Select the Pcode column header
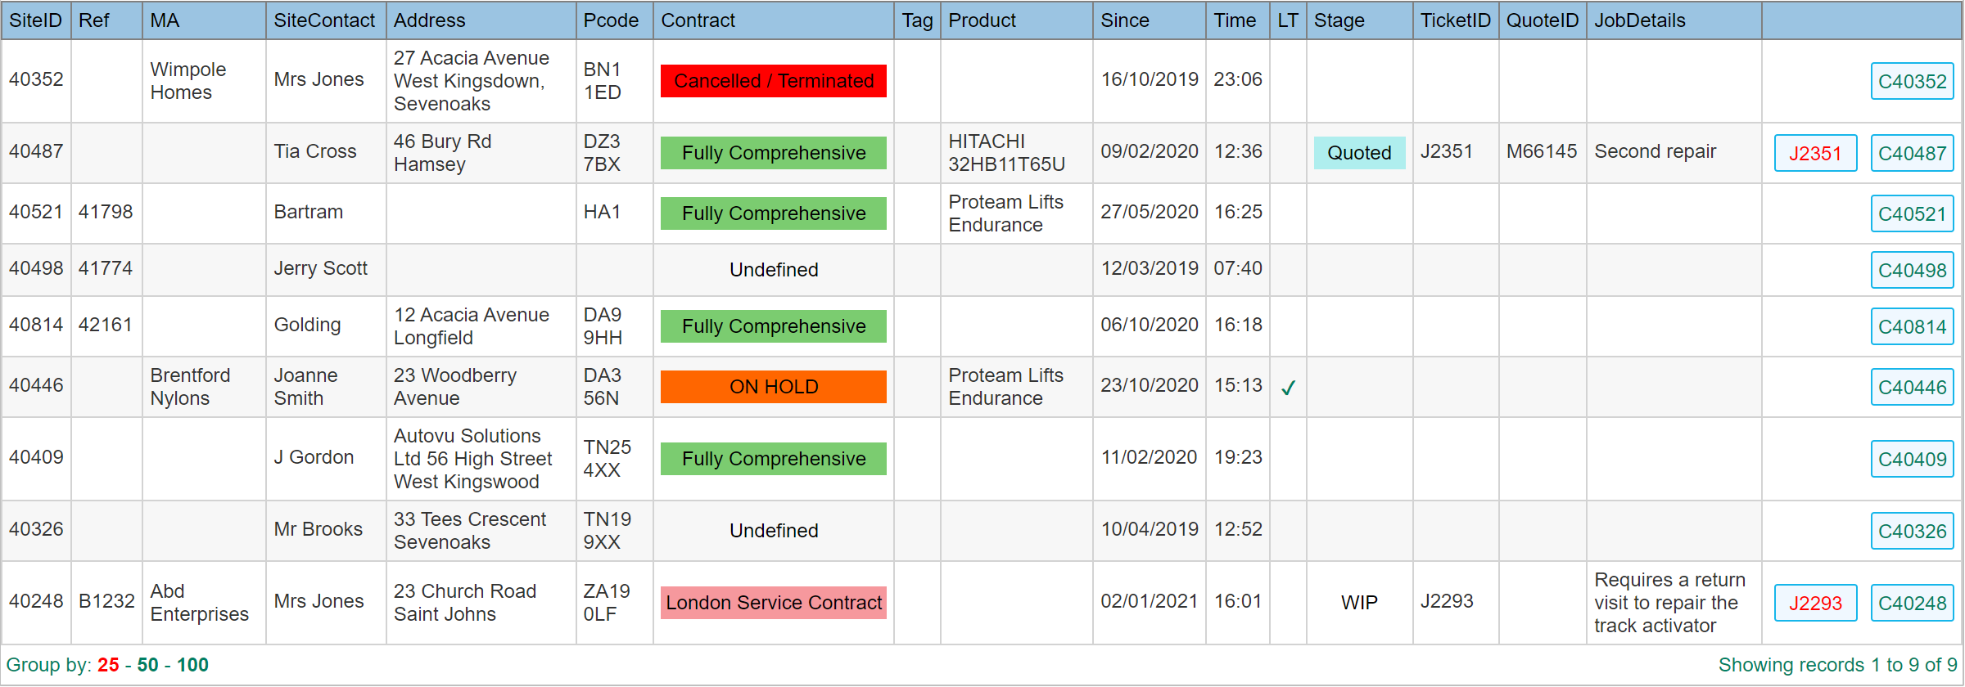The width and height of the screenshot is (1965, 687). click(x=611, y=20)
